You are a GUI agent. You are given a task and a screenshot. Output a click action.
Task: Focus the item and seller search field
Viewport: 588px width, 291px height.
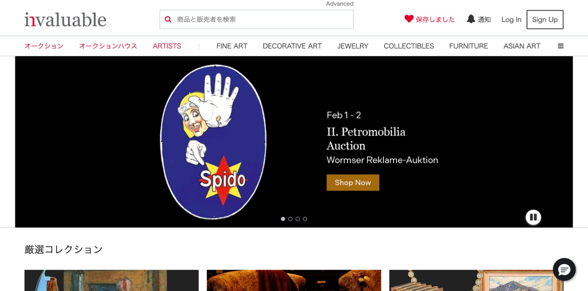coord(256,19)
